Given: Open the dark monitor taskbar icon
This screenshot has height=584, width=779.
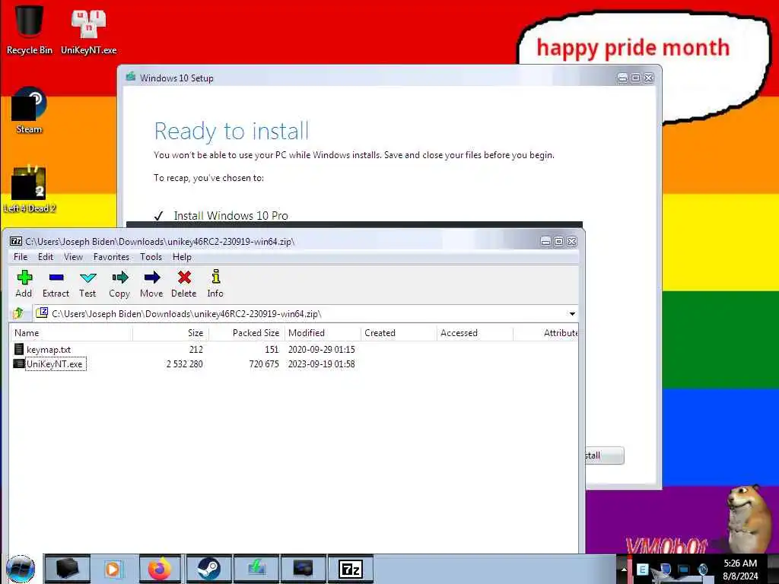Looking at the screenshot, I should [303, 569].
